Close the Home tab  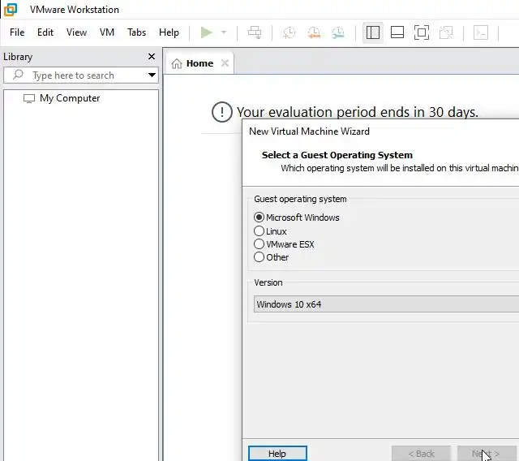[x=225, y=63]
